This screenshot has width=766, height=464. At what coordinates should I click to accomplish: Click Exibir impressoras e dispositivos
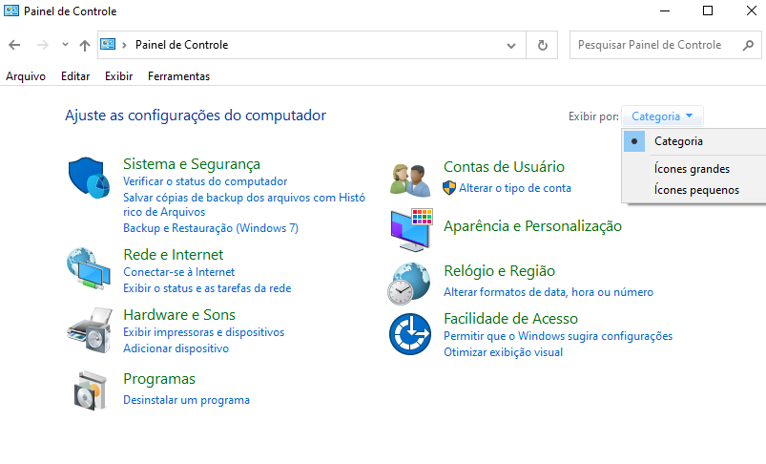204,332
